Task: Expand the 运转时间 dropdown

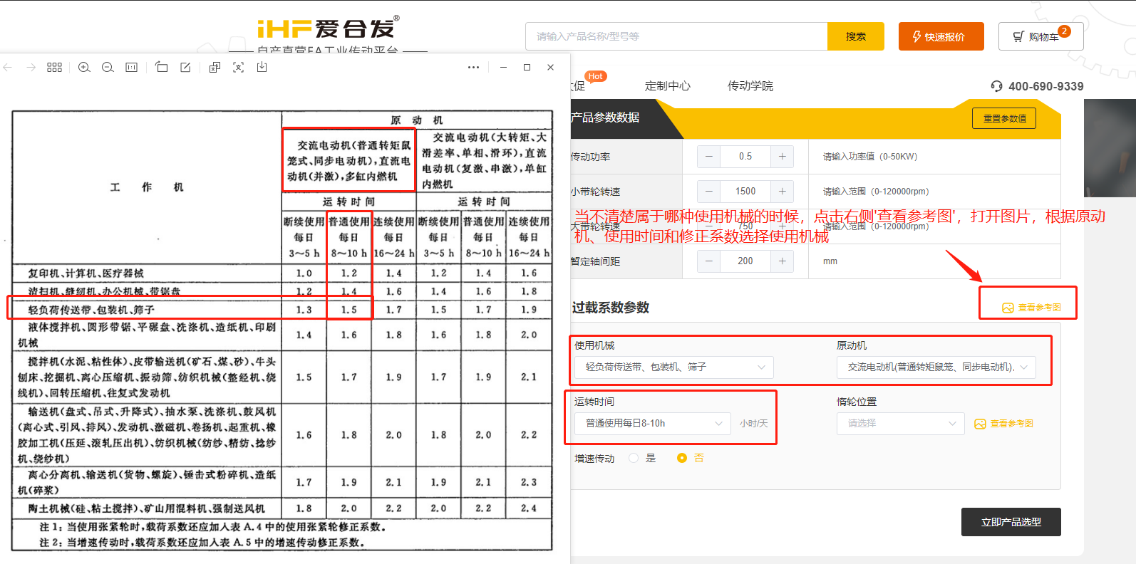Action: click(x=652, y=423)
